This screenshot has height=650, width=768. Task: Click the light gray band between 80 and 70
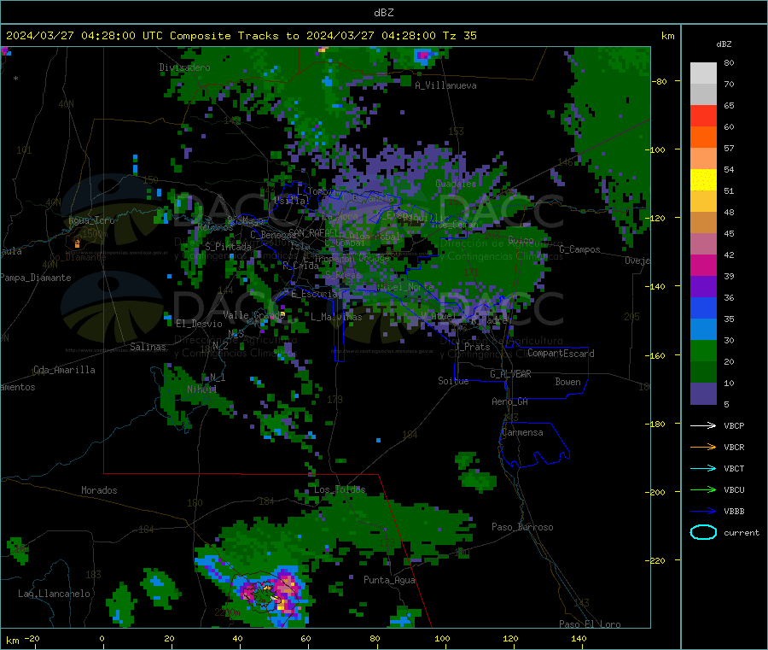coord(703,73)
